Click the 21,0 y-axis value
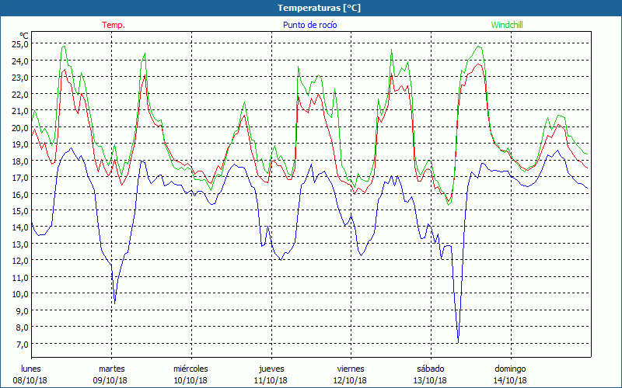Viewport: 622px width, 388px height. tap(20, 111)
